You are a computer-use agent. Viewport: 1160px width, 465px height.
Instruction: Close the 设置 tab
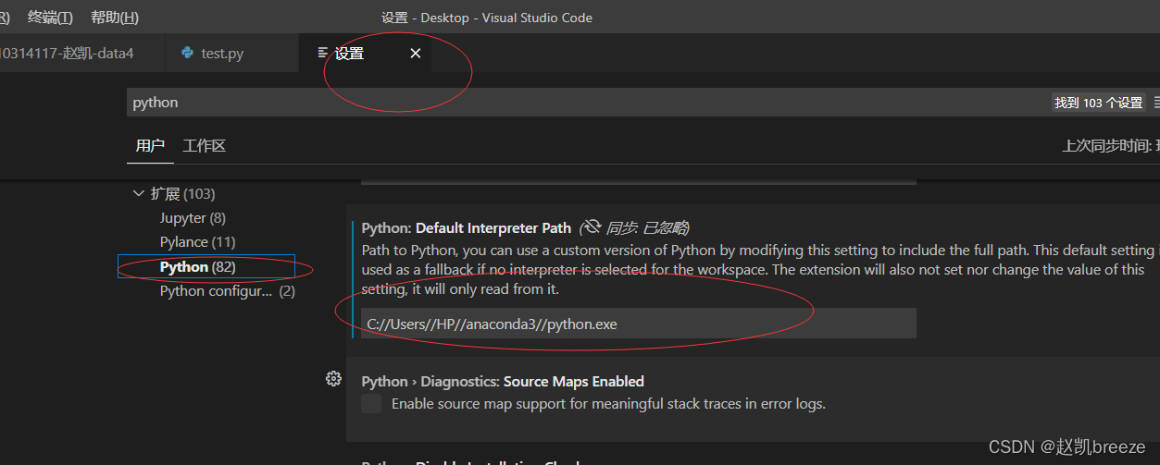tap(416, 54)
